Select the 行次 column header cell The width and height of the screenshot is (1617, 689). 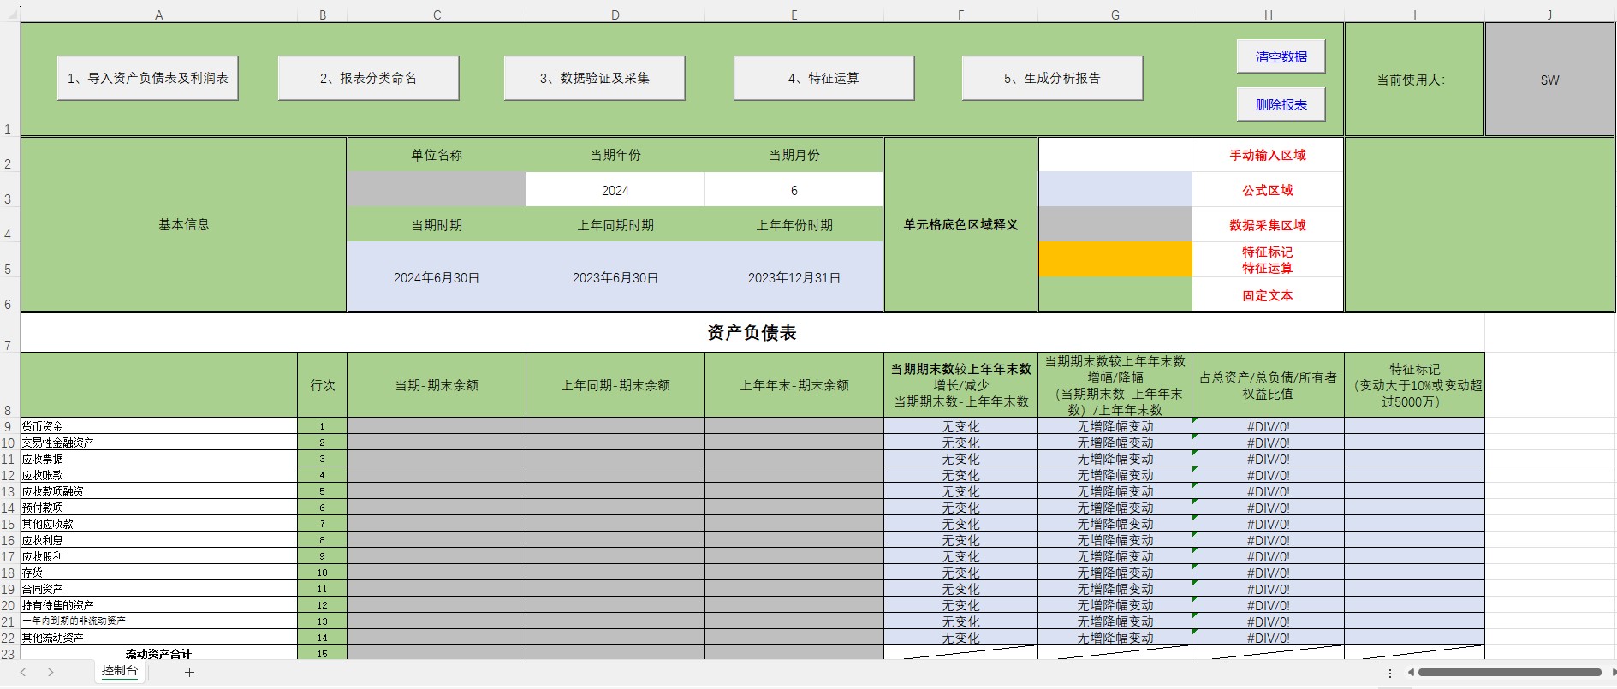coord(322,385)
